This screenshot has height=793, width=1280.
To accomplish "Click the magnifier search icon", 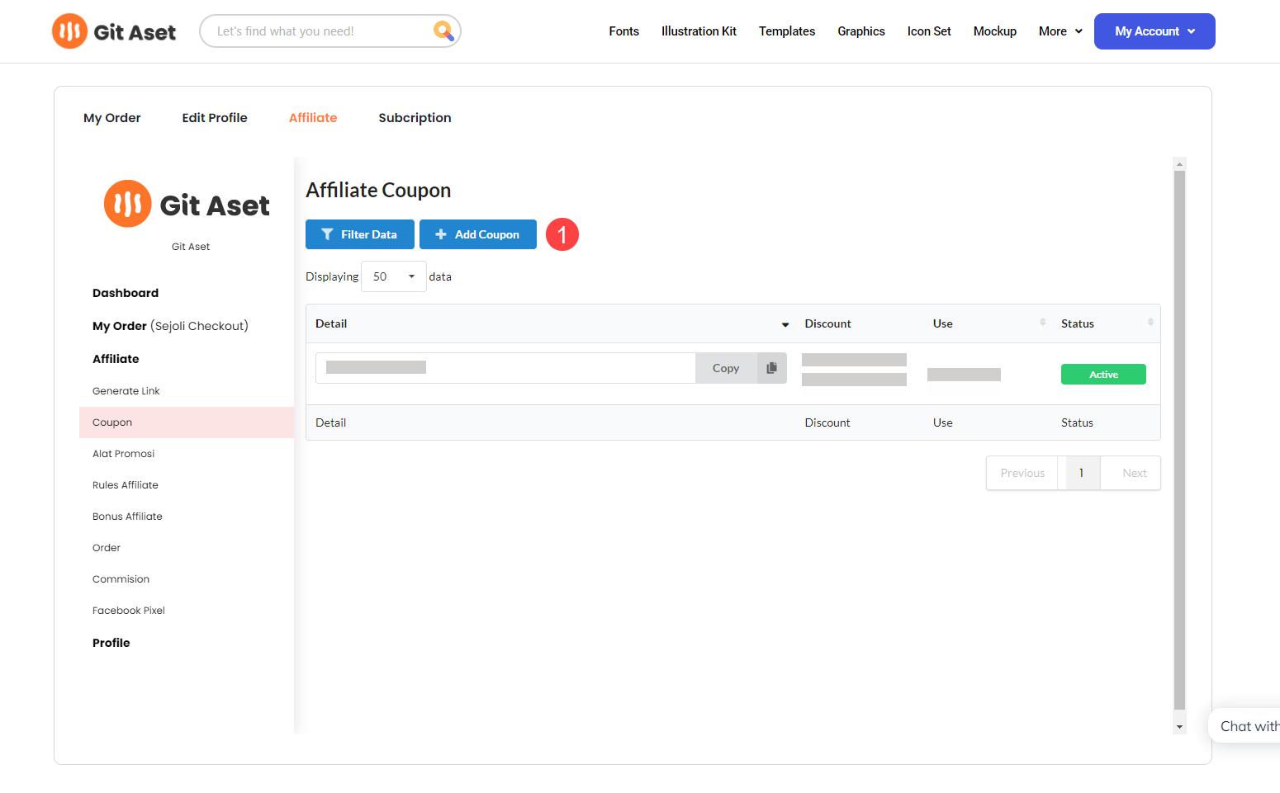I will pyautogui.click(x=443, y=31).
